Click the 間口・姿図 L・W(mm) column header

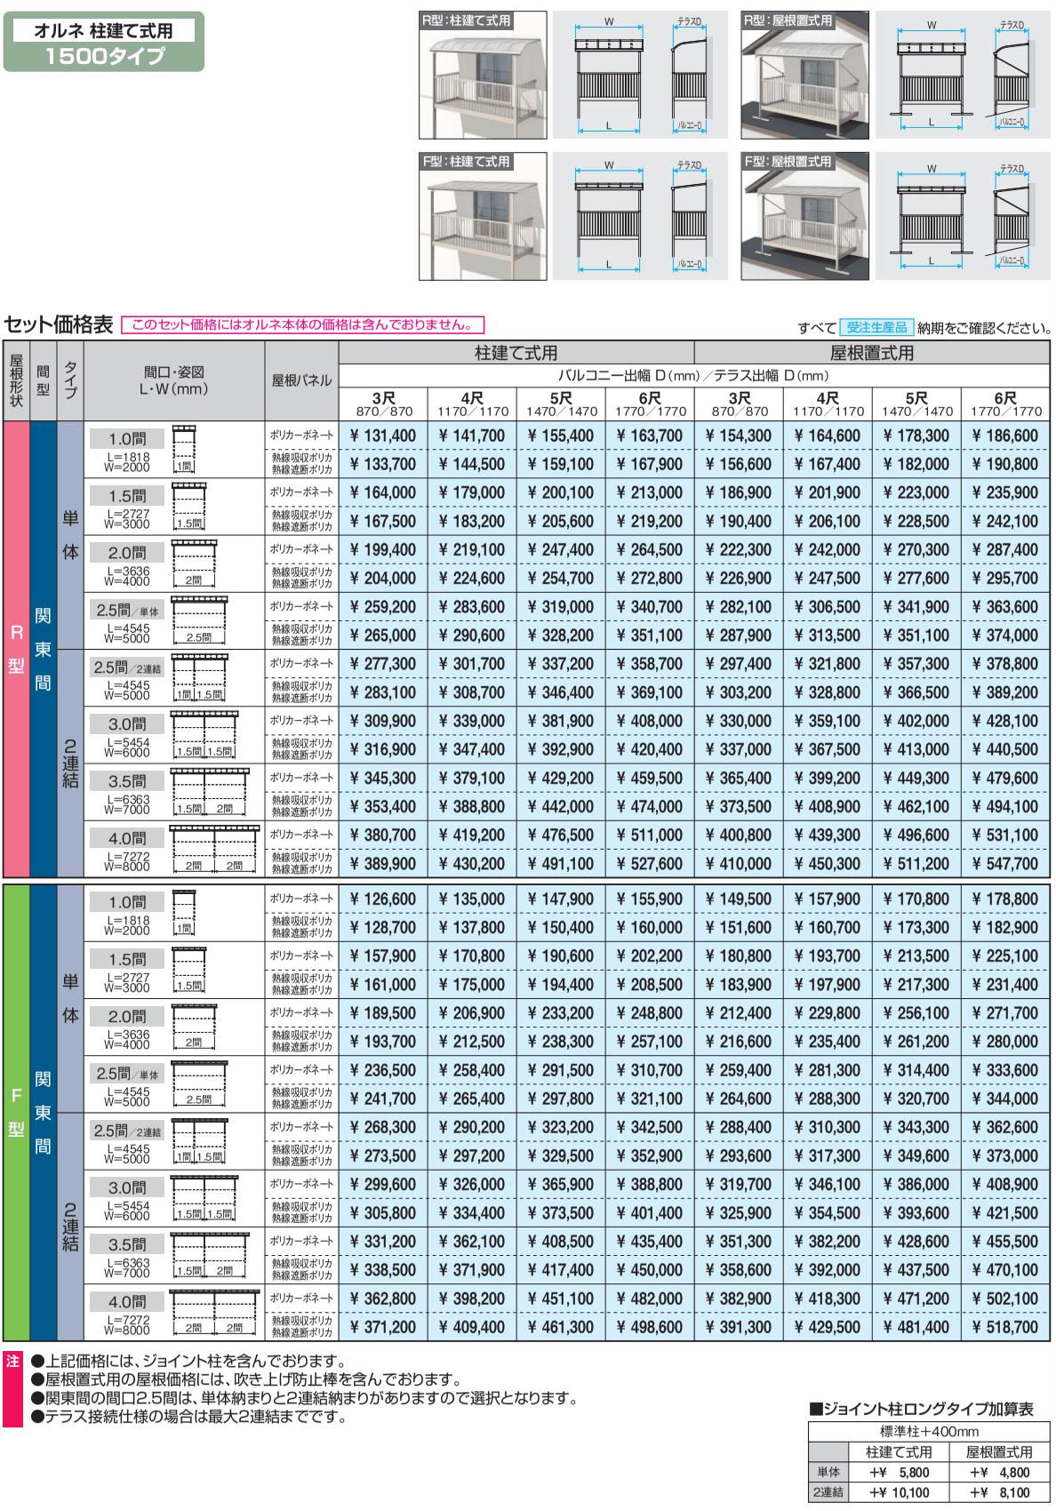click(174, 380)
